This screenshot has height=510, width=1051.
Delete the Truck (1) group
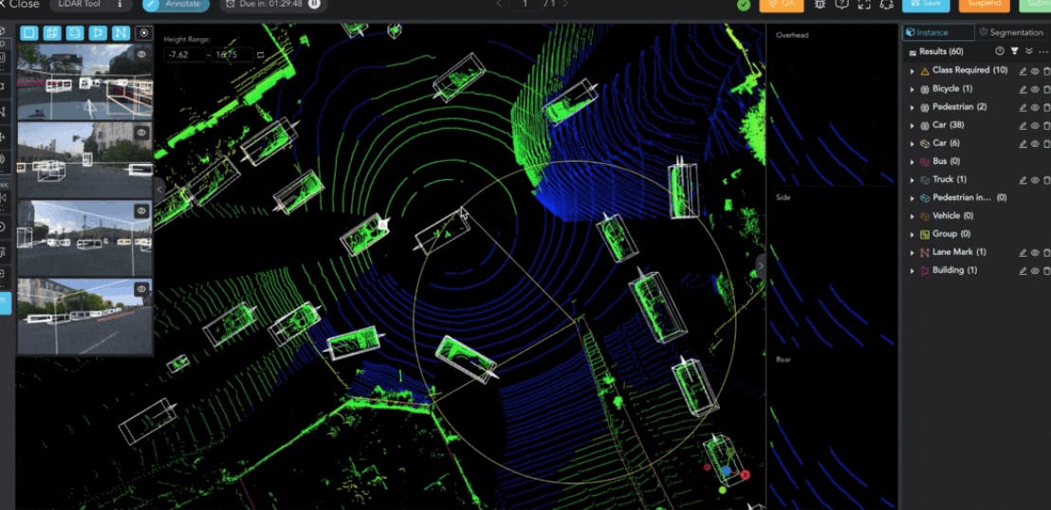[1046, 179]
